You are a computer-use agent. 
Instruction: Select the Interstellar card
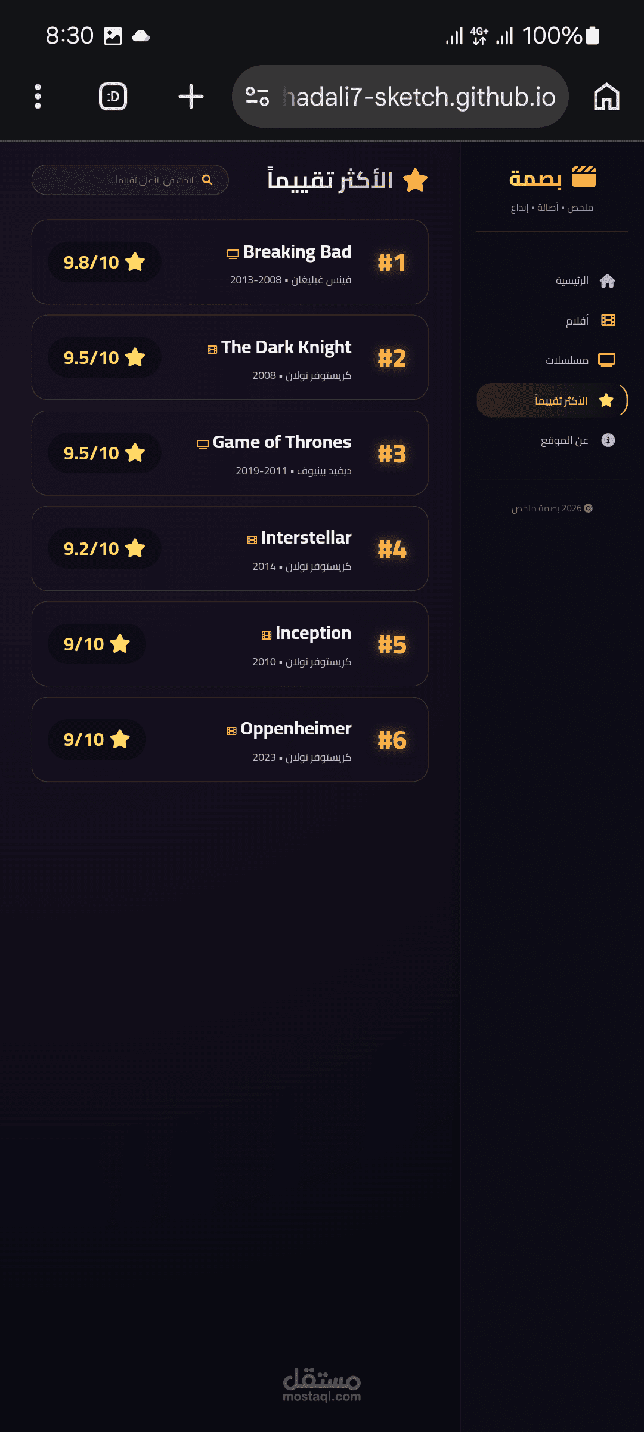pyautogui.click(x=230, y=548)
